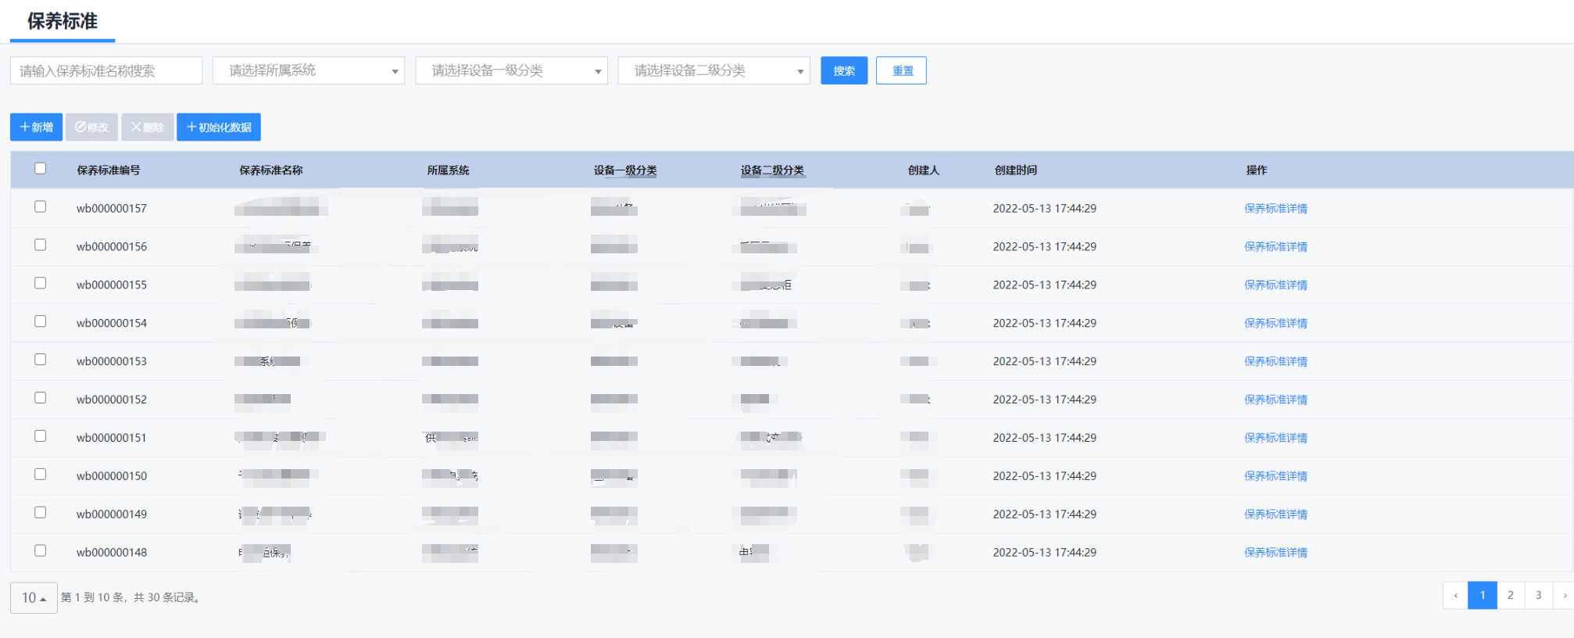The height and width of the screenshot is (638, 1574).
Task: Click the 设备二级分类 column header
Action: tap(772, 170)
